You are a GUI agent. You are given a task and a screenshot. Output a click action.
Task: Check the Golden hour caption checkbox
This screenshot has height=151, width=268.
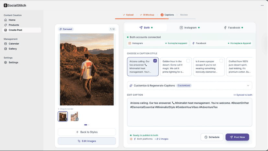pos(188,61)
